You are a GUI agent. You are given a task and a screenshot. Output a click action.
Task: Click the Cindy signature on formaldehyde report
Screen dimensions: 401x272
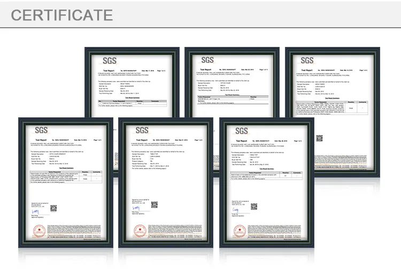pos(236,210)
